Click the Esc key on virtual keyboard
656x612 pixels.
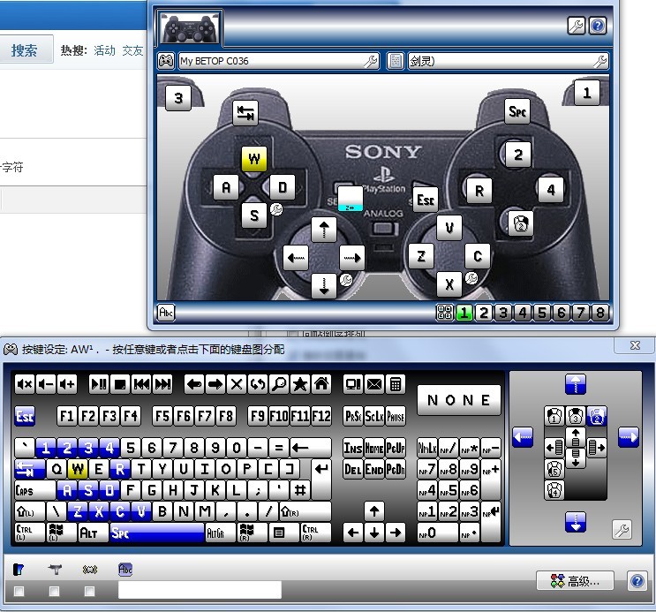click(25, 416)
